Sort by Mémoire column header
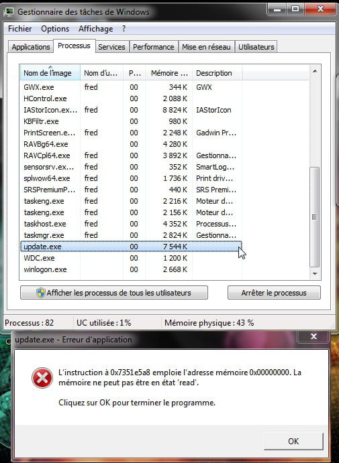 pyautogui.click(x=169, y=73)
